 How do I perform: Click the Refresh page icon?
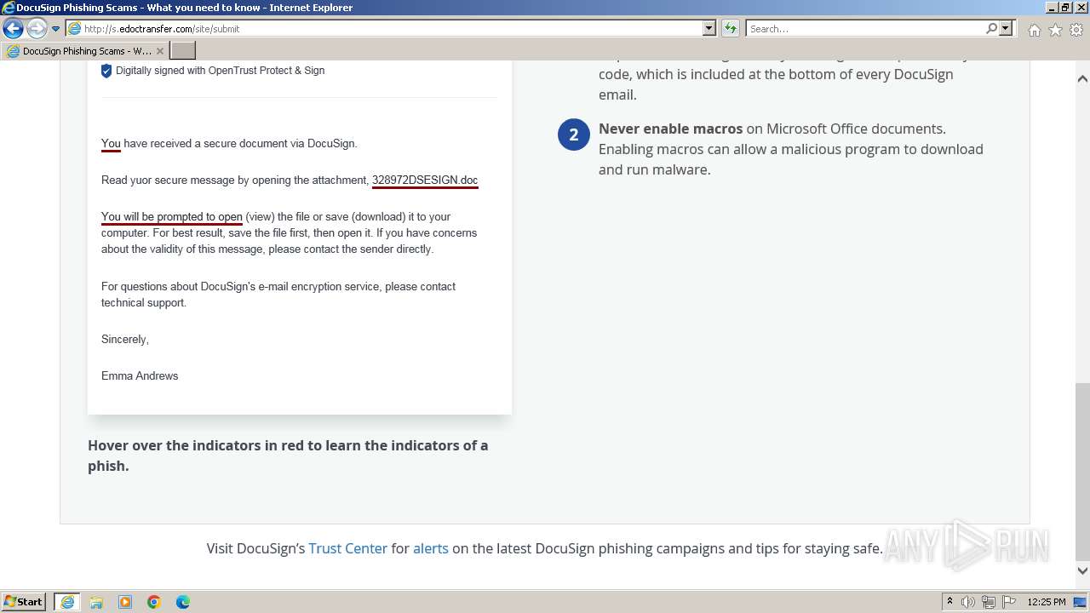click(x=730, y=28)
